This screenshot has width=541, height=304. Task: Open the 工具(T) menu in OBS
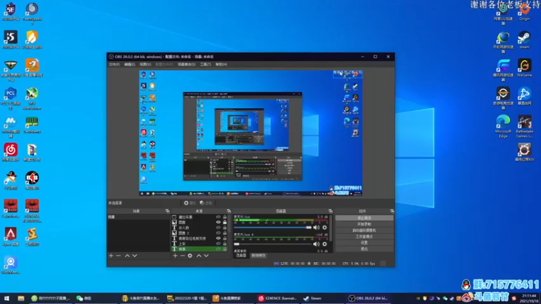coord(206,64)
